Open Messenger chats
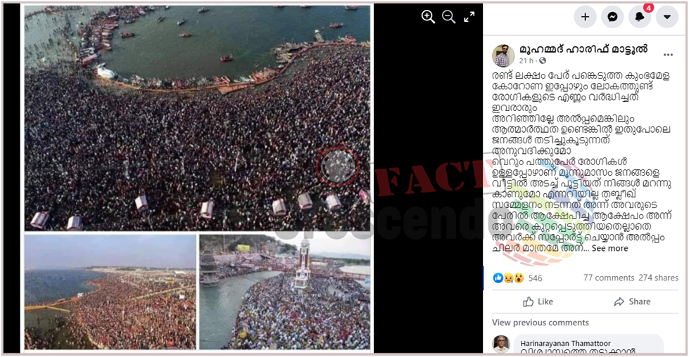This screenshot has width=689, height=357. click(612, 17)
